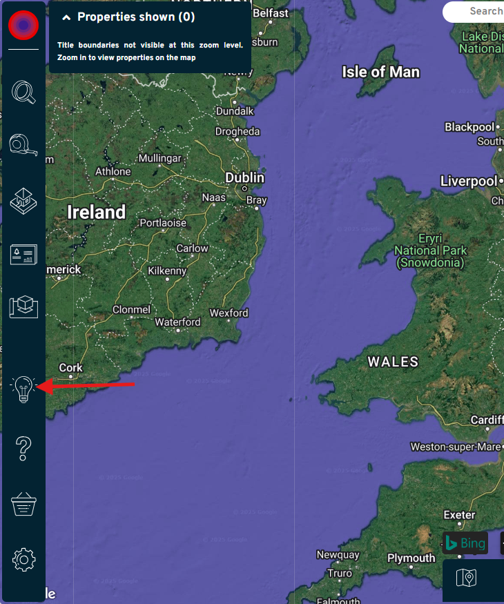The image size is (504, 604).
Task: Click the Cork city label
Action: click(70, 368)
